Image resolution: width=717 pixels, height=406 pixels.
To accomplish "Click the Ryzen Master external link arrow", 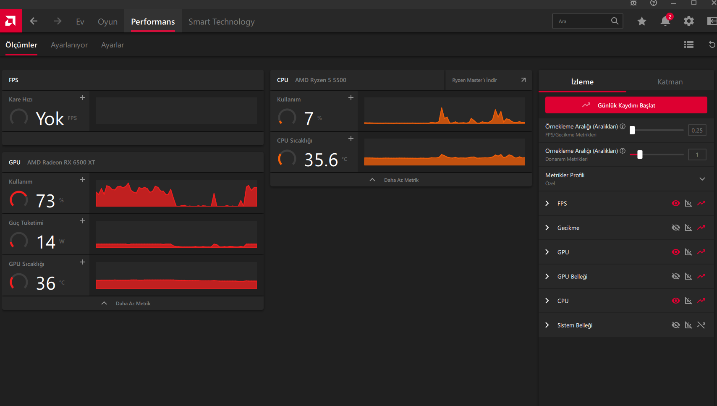I will (x=523, y=80).
